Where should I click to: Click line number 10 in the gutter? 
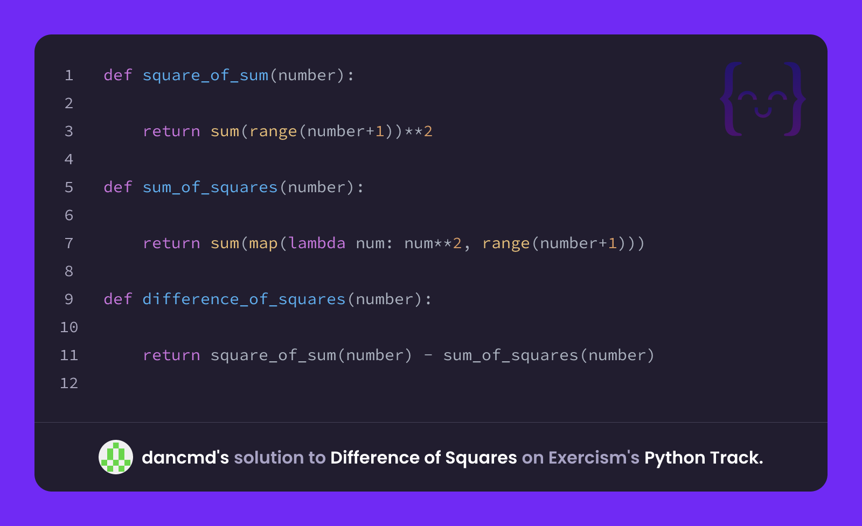(x=69, y=327)
